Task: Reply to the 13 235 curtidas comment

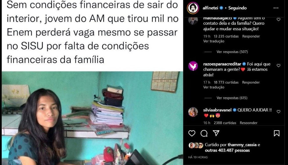Action: [251, 36]
